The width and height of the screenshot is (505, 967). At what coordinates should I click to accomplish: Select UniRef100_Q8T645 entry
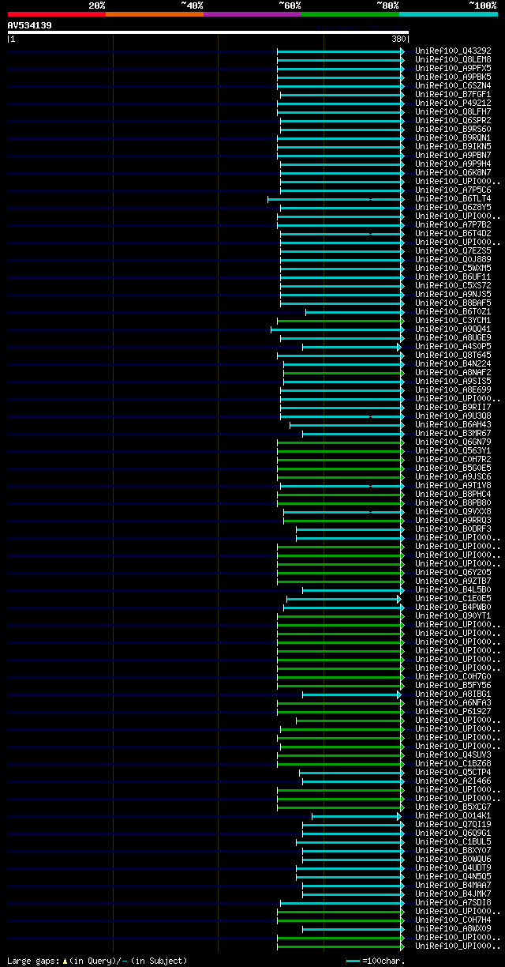(453, 355)
